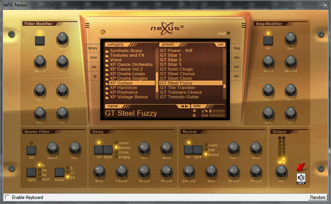
Task: Click the Output vol knob
Action: click(x=282, y=170)
